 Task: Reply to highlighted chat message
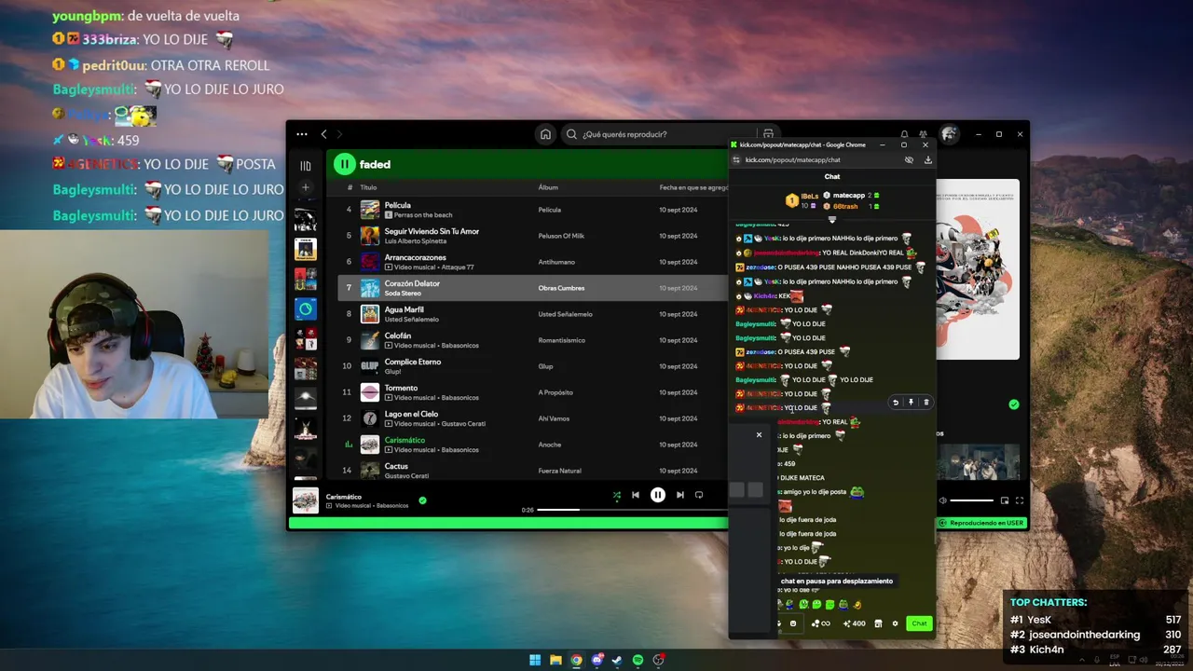coord(896,403)
